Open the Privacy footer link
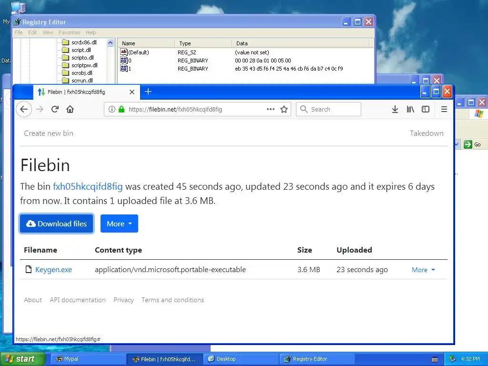Viewport: 488px width, 366px height. [x=123, y=300]
